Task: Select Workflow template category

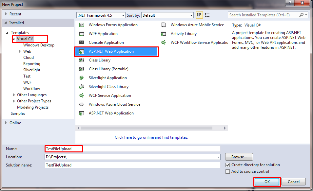Action: coord(31,89)
